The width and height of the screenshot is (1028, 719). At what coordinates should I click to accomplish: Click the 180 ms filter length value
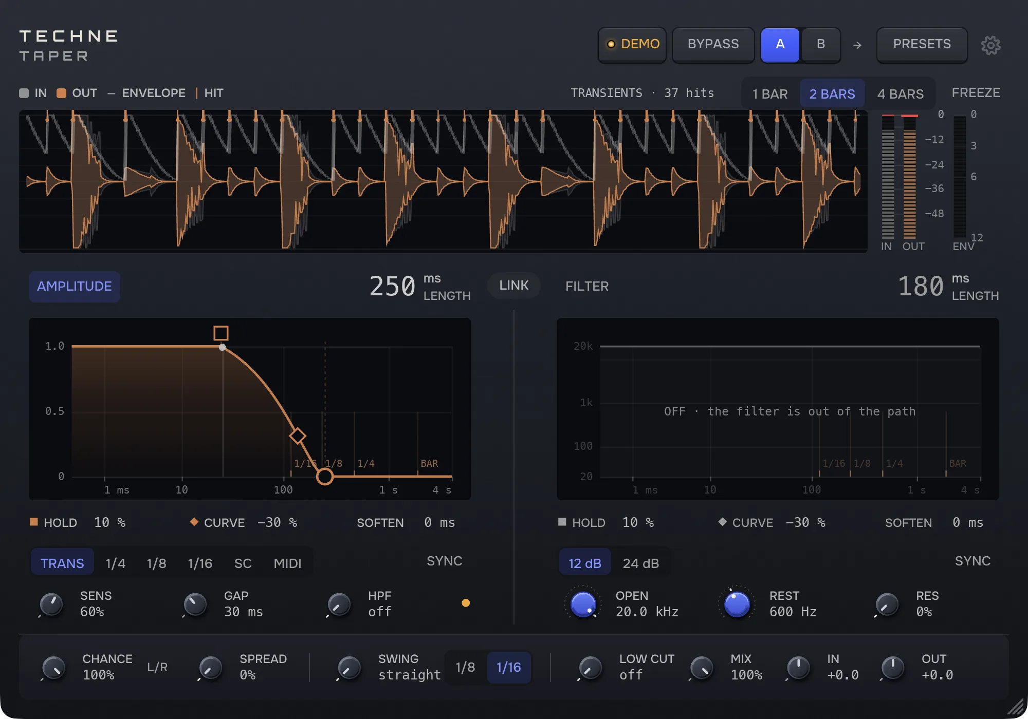921,286
